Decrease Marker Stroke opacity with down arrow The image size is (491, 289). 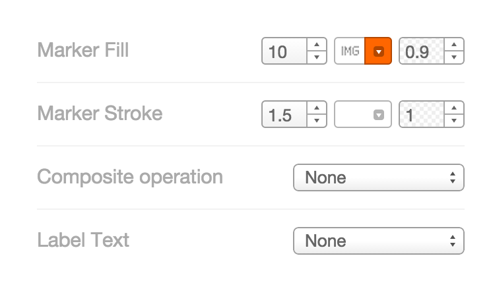[x=454, y=121]
